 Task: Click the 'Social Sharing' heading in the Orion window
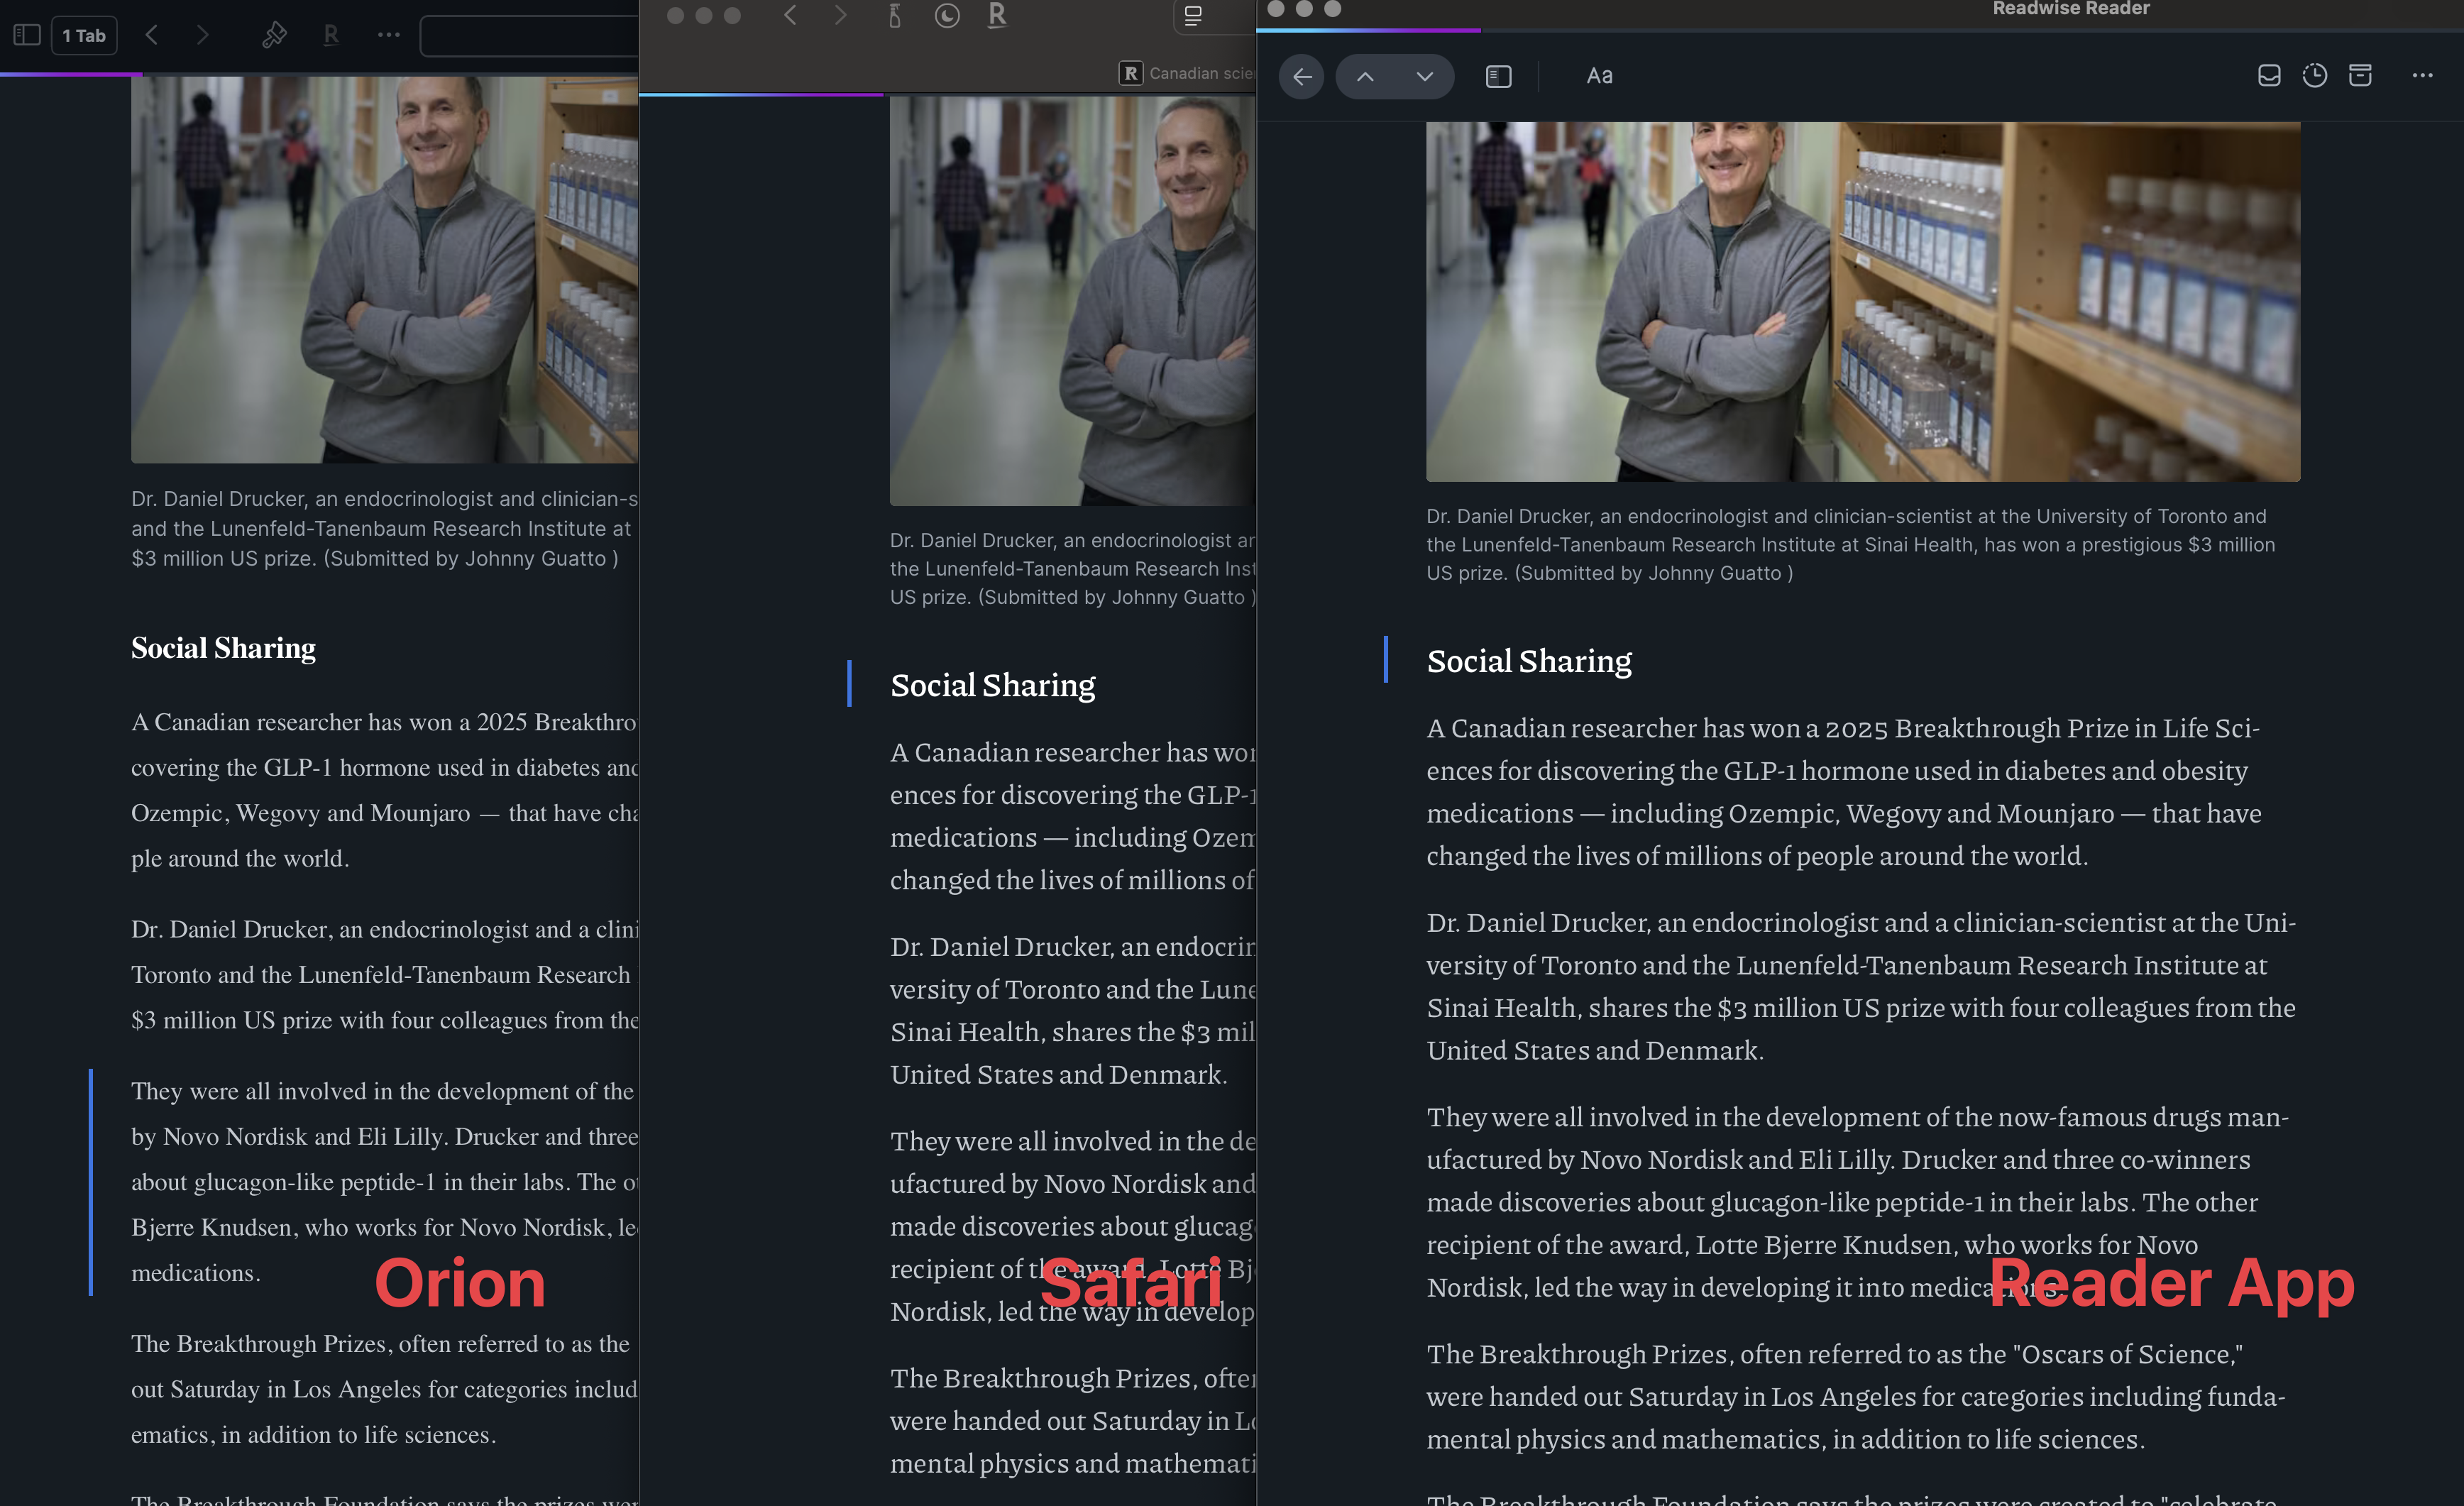(223, 648)
